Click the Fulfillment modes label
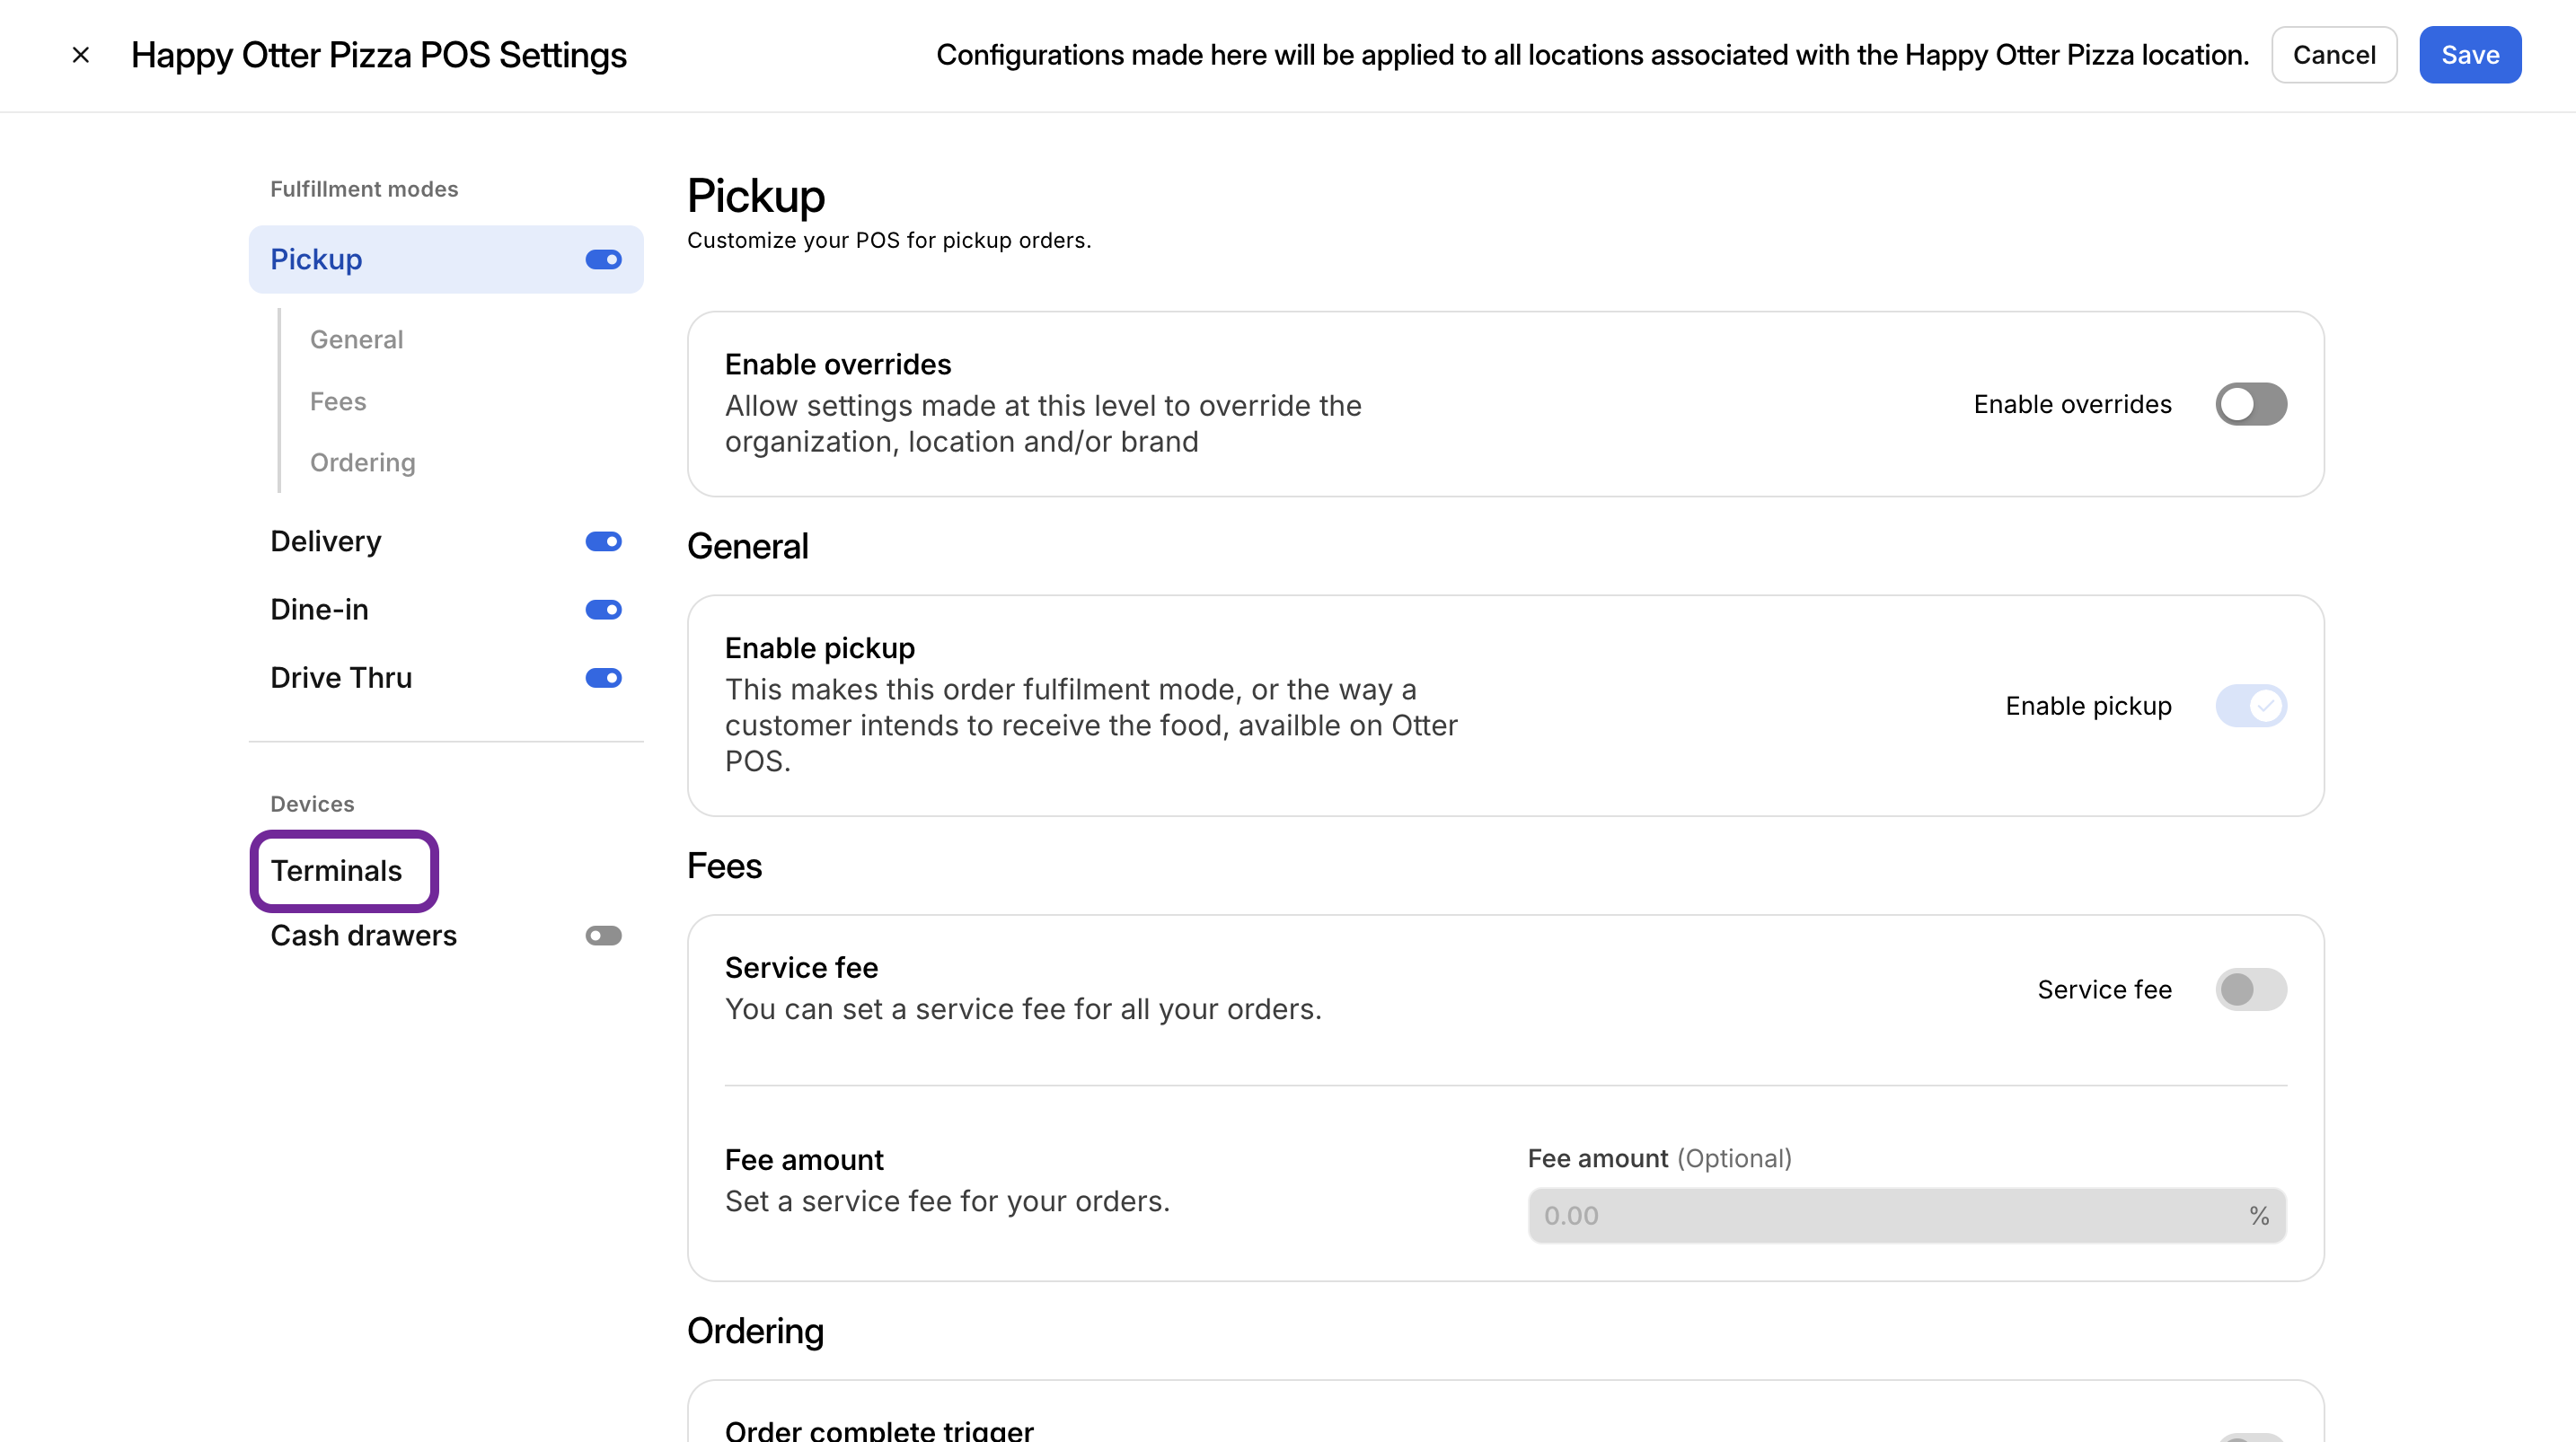 [x=364, y=189]
